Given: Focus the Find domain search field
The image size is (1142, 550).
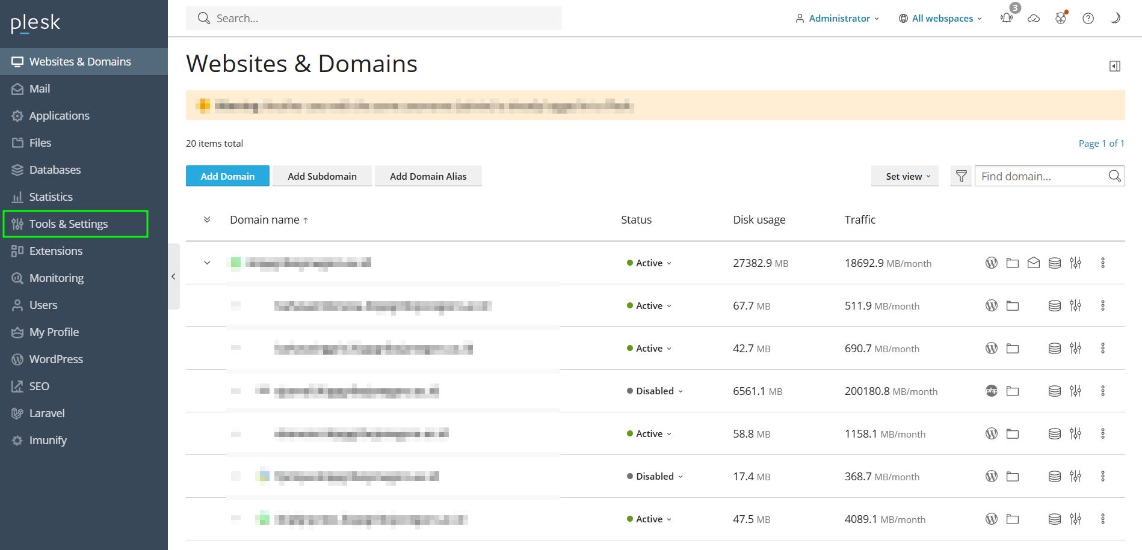Looking at the screenshot, I should (x=1041, y=176).
